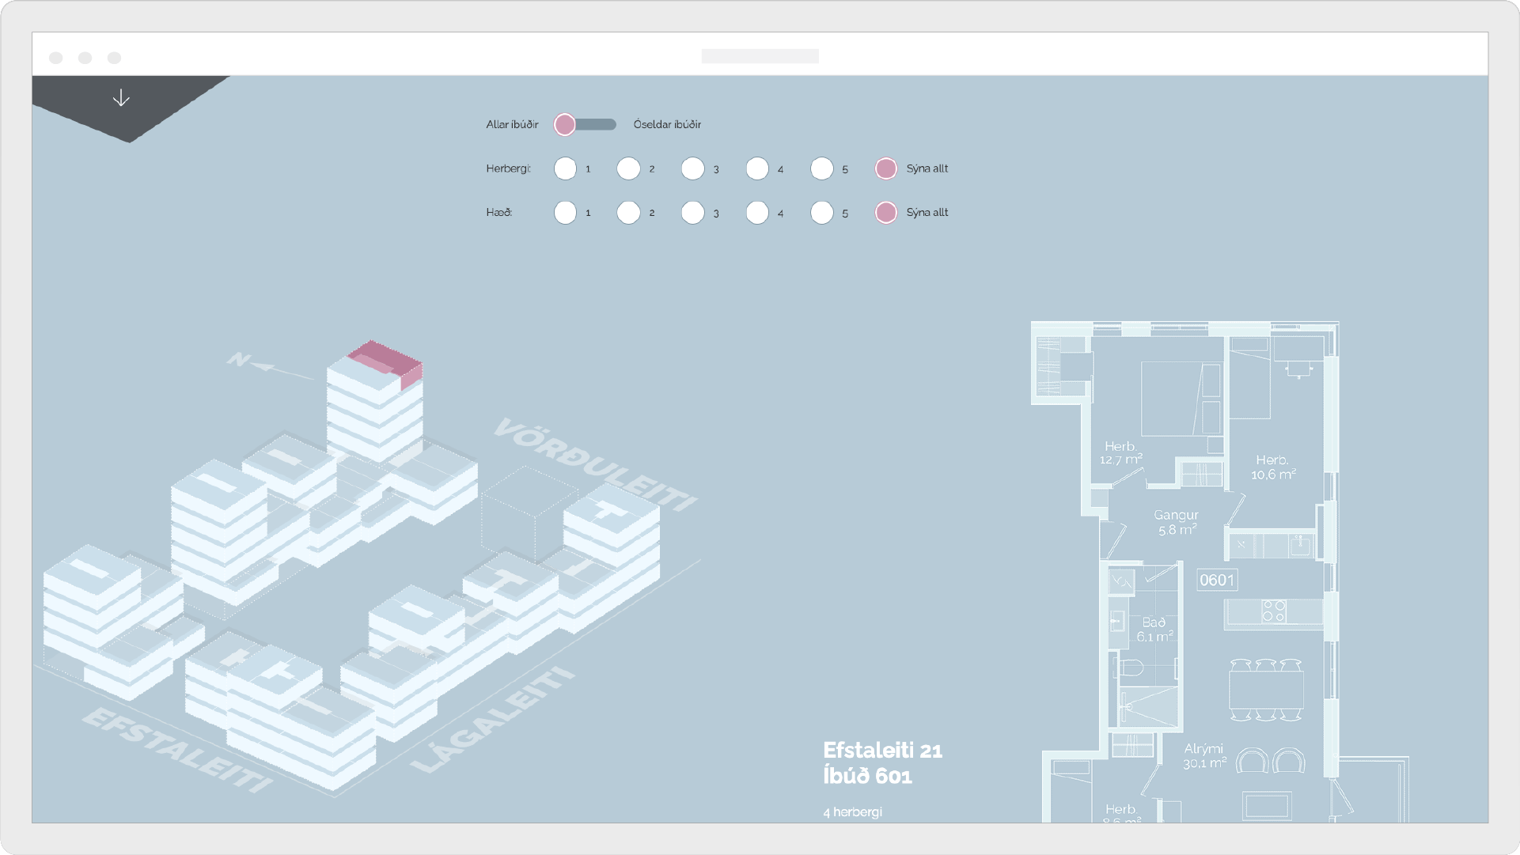Click the 0601 apartment label on floorplan
The width and height of the screenshot is (1520, 855).
(x=1216, y=581)
